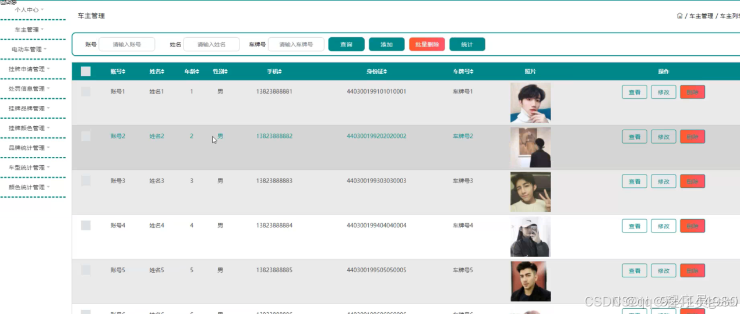Open the photo thumbnail for 账号1
This screenshot has height=314, width=740.
click(x=530, y=102)
